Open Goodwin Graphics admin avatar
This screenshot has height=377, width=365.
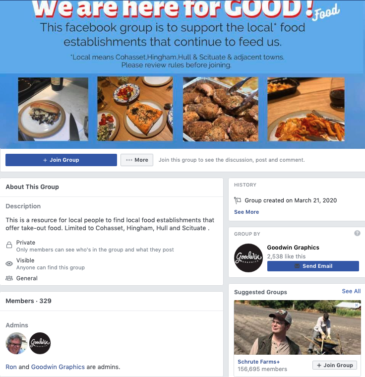[40, 343]
